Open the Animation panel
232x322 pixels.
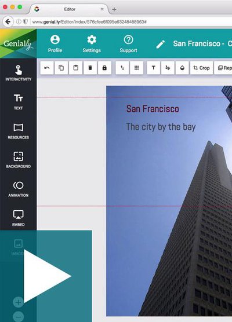click(x=19, y=189)
